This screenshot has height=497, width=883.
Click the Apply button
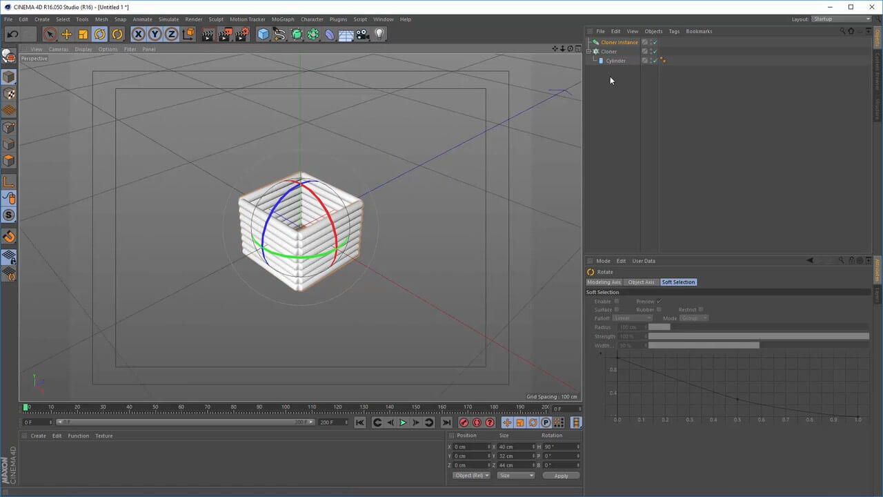(x=561, y=476)
